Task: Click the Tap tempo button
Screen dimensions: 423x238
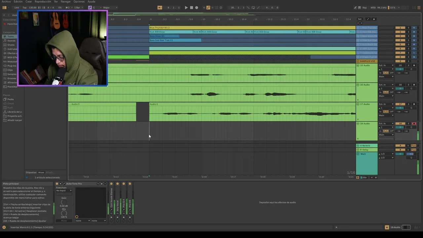Action: 24,8
